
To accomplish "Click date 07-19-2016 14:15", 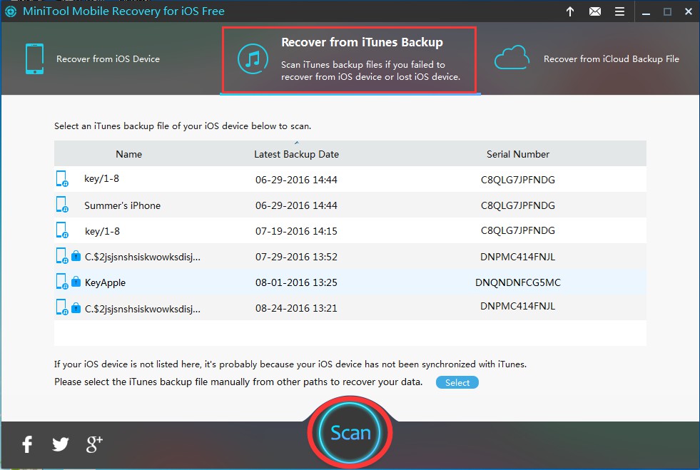I will (296, 231).
